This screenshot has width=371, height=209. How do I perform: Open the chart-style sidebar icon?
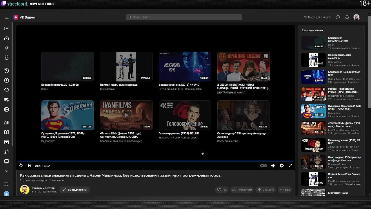click(x=6, y=109)
